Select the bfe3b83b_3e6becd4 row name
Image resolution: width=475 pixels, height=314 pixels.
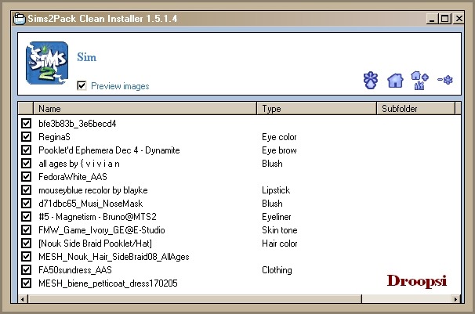[78, 124]
